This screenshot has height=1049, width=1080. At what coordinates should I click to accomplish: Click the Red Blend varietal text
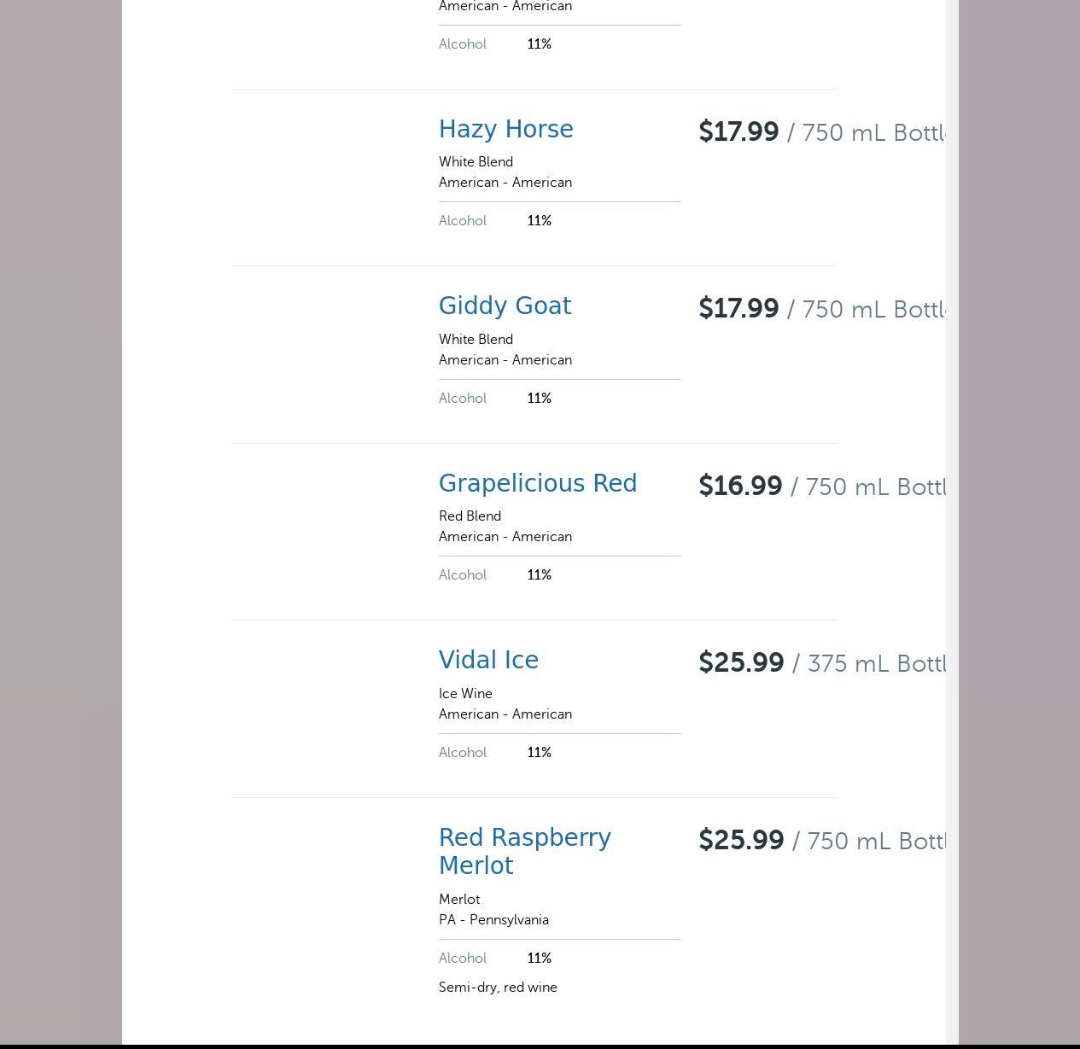(x=470, y=516)
